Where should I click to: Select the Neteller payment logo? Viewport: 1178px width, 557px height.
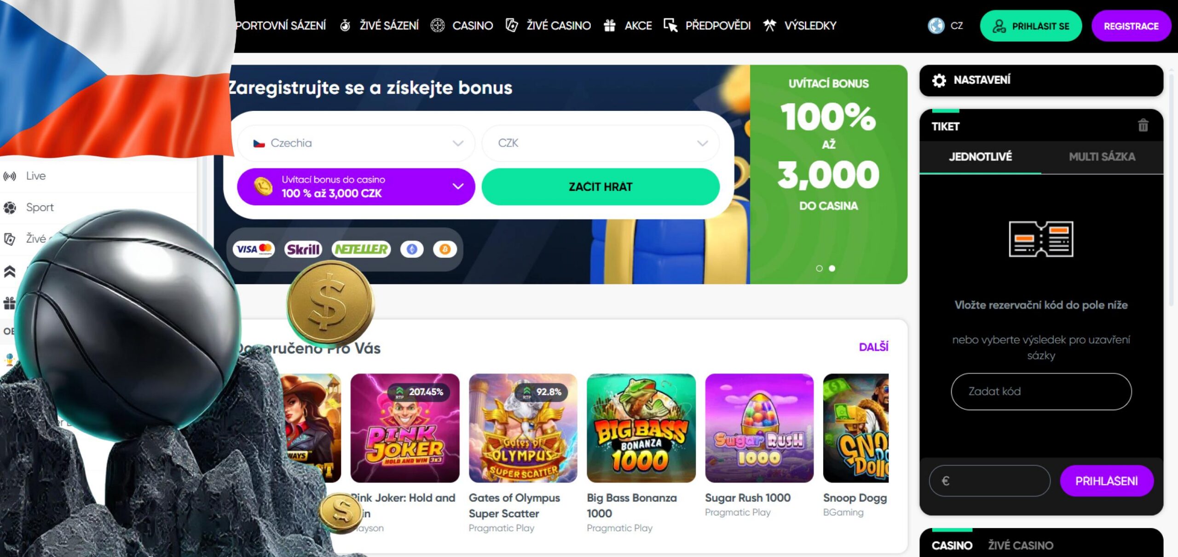pos(361,249)
